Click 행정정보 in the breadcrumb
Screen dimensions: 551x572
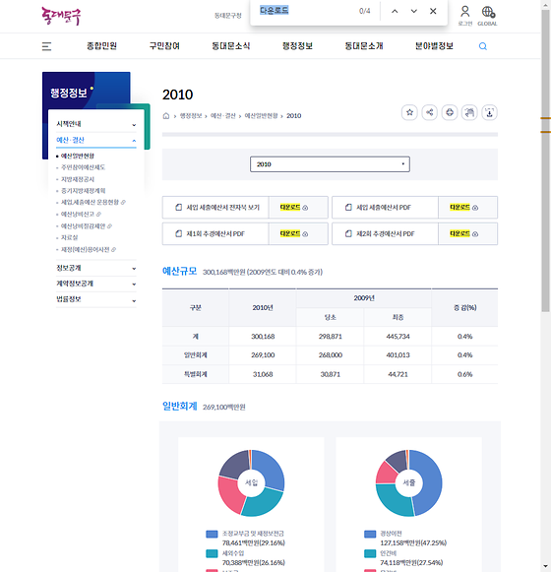[191, 116]
